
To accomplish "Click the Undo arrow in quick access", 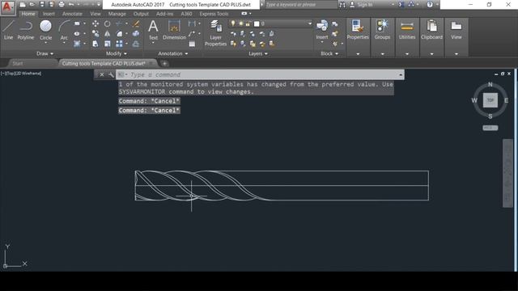I will click(x=70, y=4).
